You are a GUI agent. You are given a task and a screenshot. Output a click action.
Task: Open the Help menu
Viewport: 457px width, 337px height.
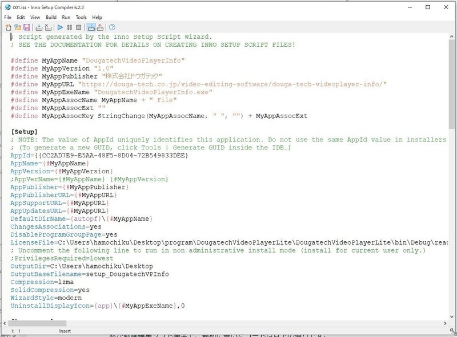point(97,17)
